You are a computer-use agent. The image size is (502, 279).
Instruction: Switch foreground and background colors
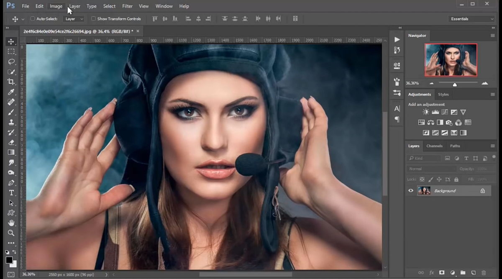coord(15,252)
